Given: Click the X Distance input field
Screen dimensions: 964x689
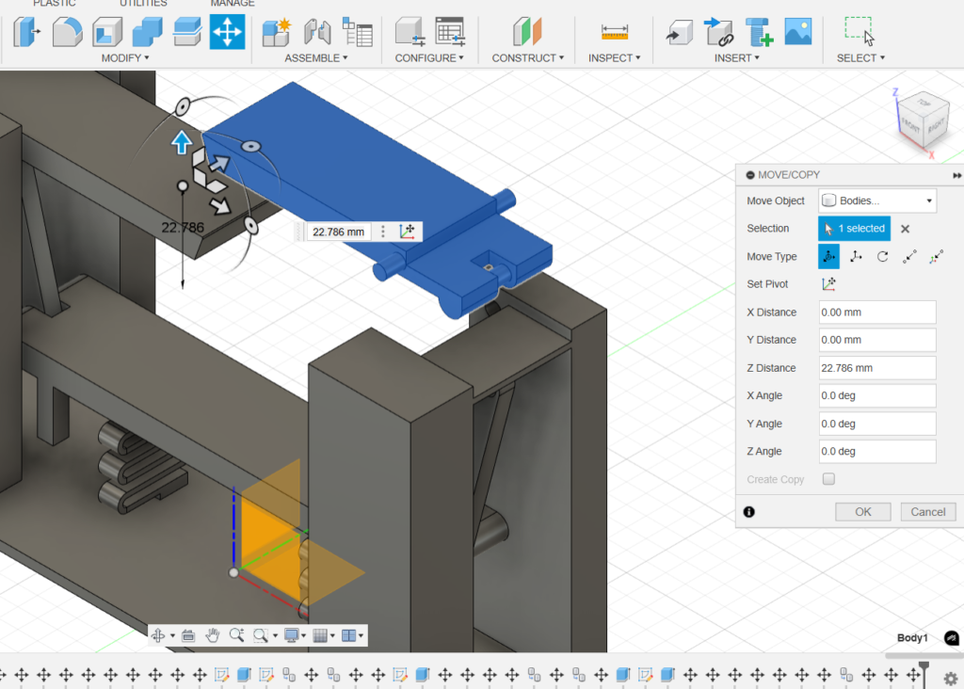Looking at the screenshot, I should pos(877,312).
